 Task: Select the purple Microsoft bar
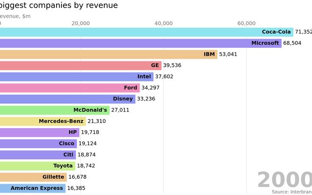pyautogui.click(x=140, y=43)
